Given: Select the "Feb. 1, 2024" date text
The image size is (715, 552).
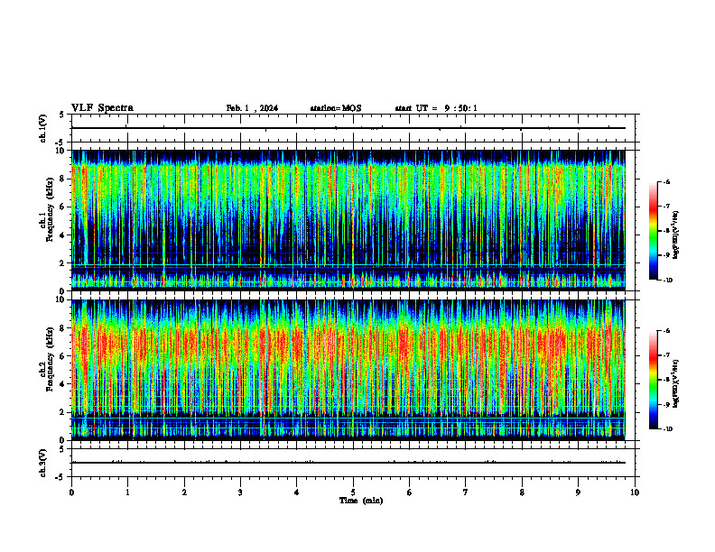Looking at the screenshot, I should [252, 108].
